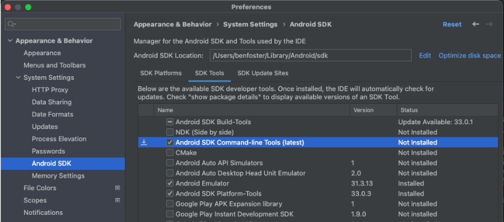Click the project-level icon next to Scopes

pyautogui.click(x=118, y=200)
